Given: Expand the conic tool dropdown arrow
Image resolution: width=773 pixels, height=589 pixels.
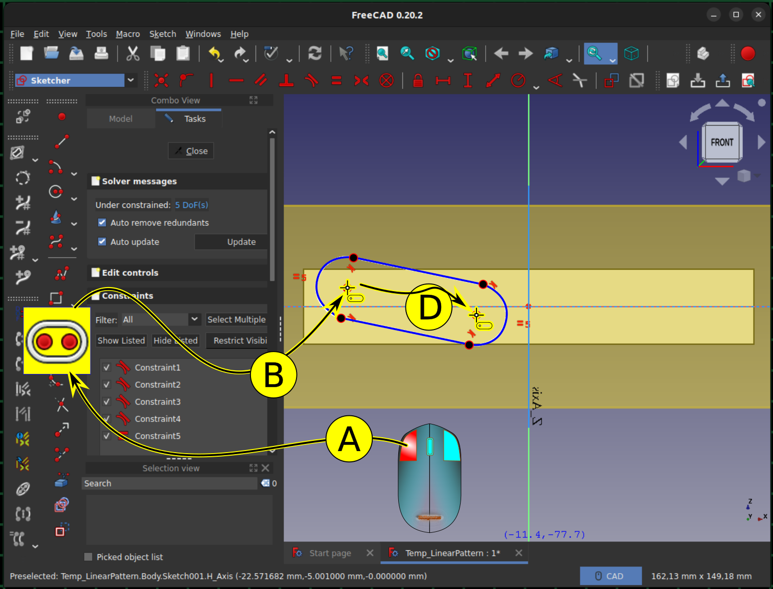Looking at the screenshot, I should coord(74,224).
